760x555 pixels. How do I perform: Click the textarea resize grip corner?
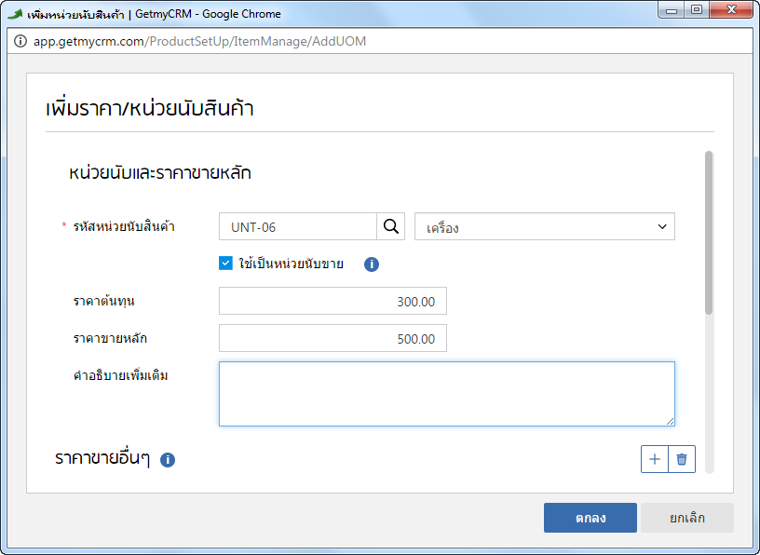coord(671,422)
